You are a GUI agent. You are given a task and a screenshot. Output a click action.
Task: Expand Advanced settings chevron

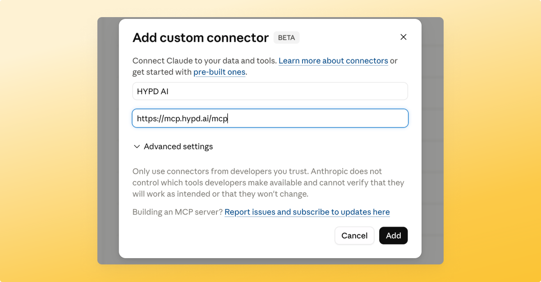[x=137, y=147]
